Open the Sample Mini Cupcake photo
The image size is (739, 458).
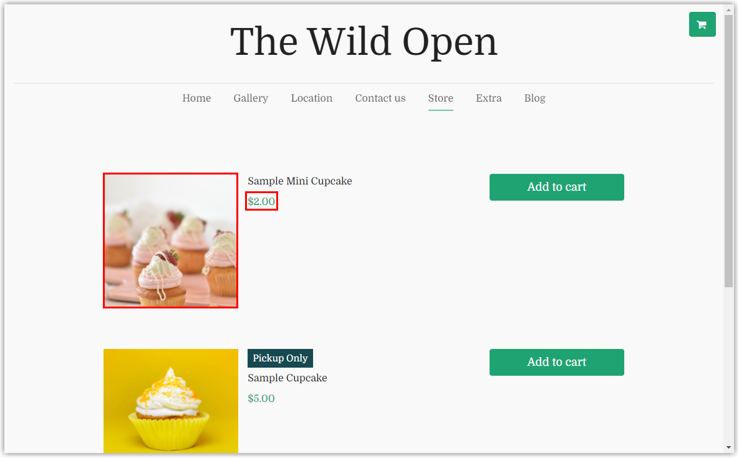pyautogui.click(x=171, y=241)
